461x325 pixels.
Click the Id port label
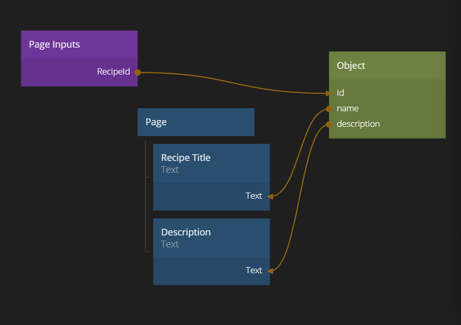pos(341,93)
